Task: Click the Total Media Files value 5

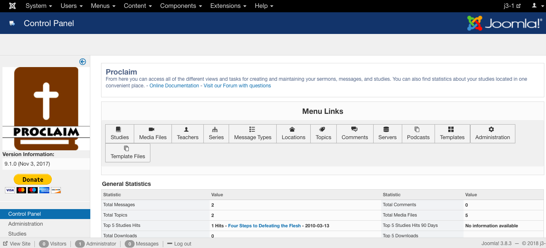Action: (466, 215)
